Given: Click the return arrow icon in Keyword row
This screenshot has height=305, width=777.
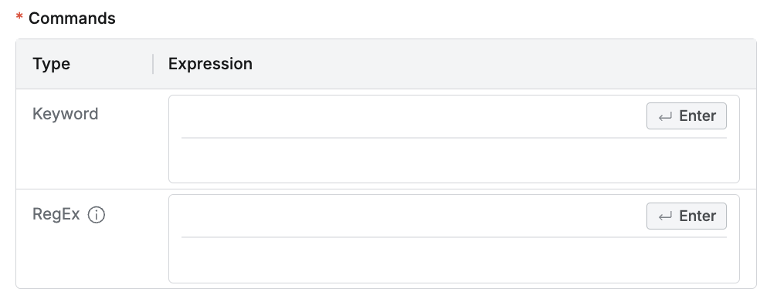Looking at the screenshot, I should (665, 116).
